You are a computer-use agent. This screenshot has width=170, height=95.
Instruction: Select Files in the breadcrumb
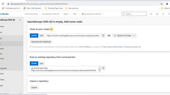[x=75, y=14]
